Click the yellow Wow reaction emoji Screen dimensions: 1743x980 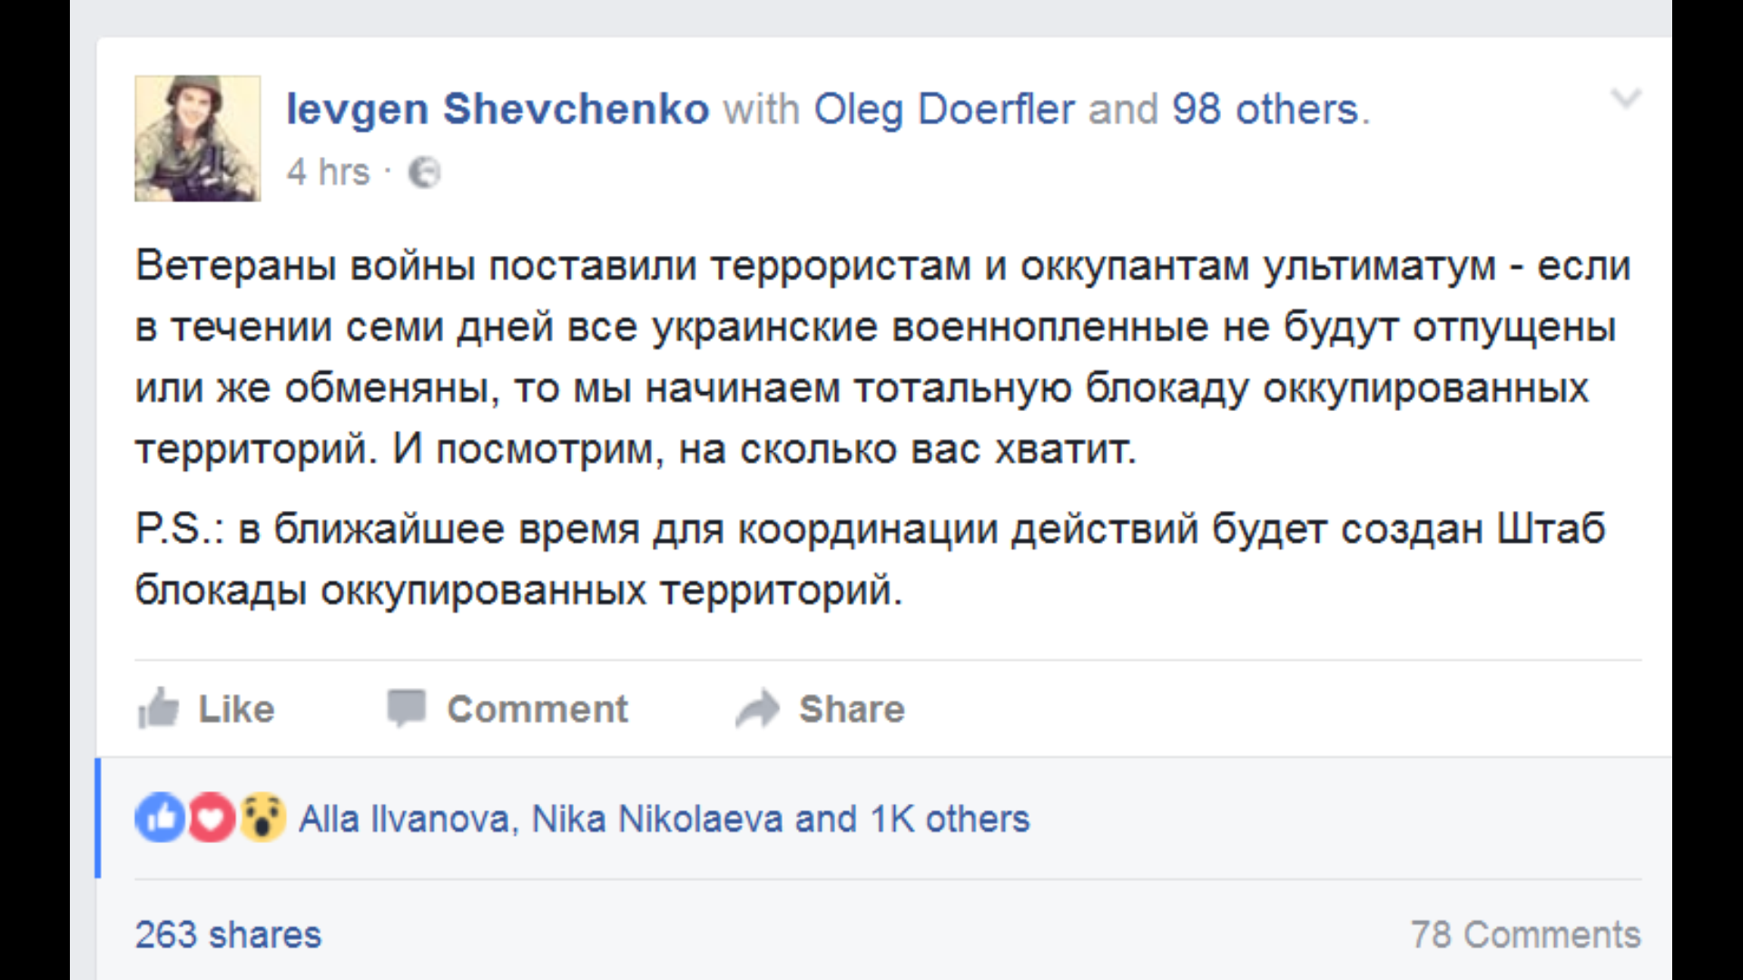click(x=262, y=818)
